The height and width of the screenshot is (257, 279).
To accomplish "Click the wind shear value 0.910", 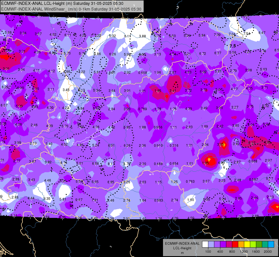I will (x=158, y=146).
